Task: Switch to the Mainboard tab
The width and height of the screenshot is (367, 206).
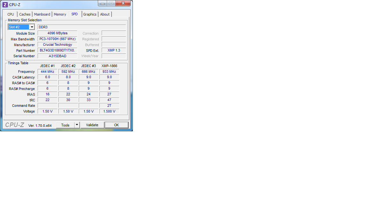Action: [42, 14]
